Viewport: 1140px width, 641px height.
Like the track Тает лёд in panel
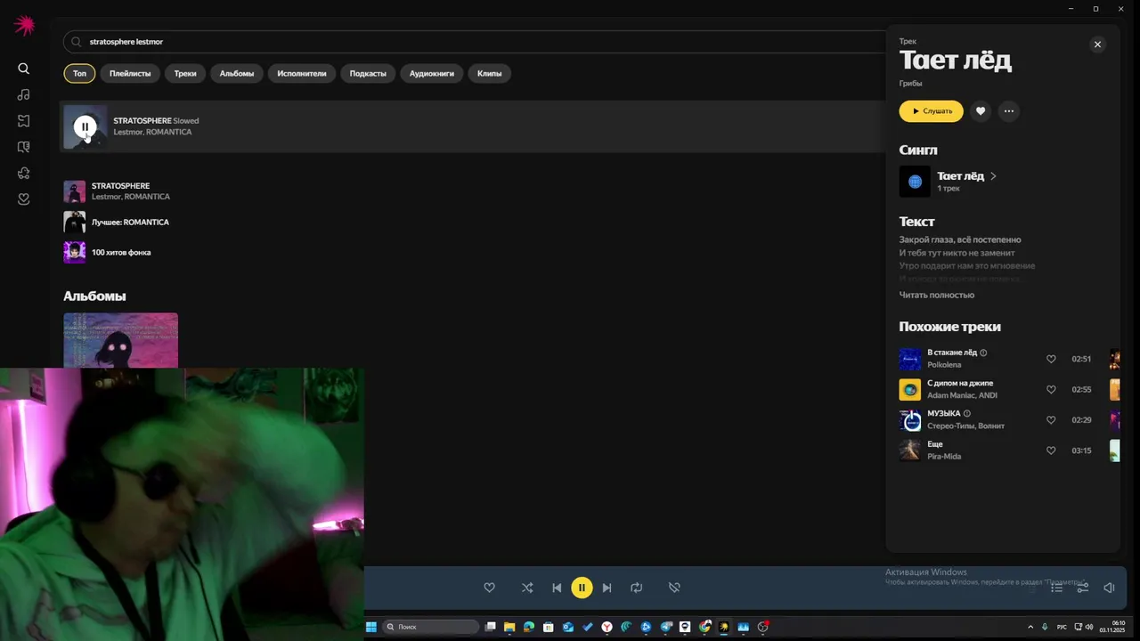[x=981, y=111]
